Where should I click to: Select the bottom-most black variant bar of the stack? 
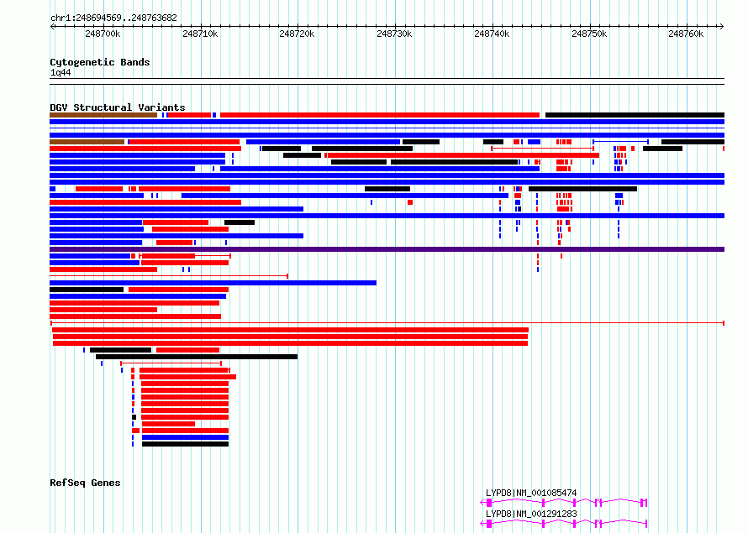pyautogui.click(x=185, y=444)
